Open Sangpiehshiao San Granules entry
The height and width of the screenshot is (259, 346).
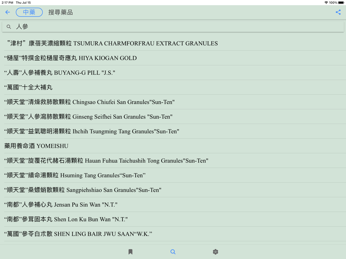(173, 190)
